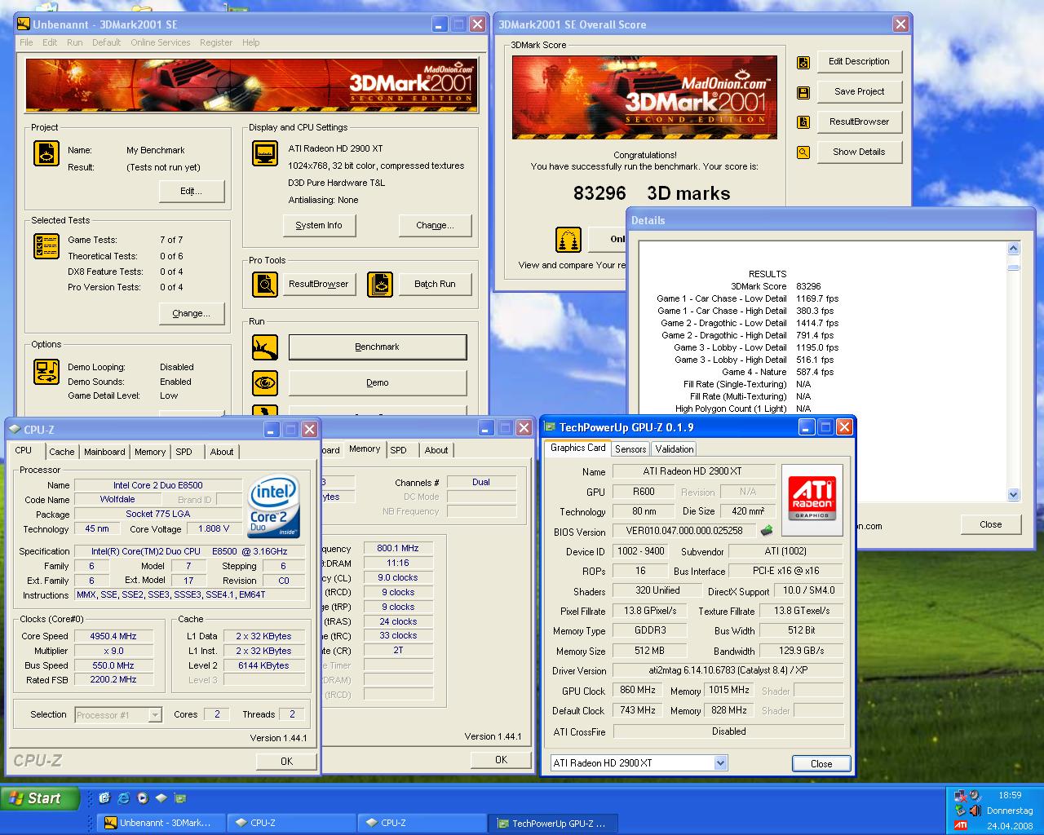
Task: Click Show Desktop icon in Quick Launch
Action: point(104,798)
